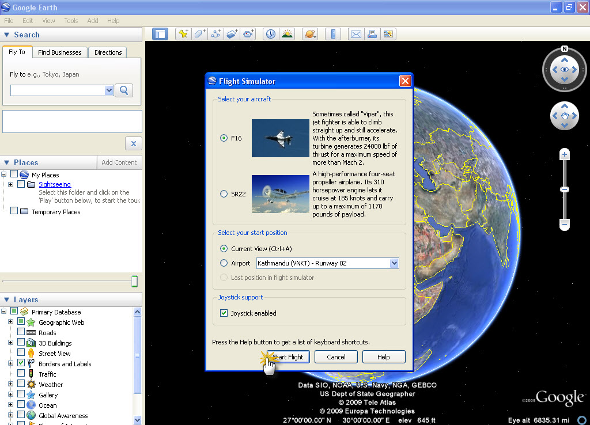590x425 pixels.
Task: Choose Current View start position
Action: tap(224, 249)
